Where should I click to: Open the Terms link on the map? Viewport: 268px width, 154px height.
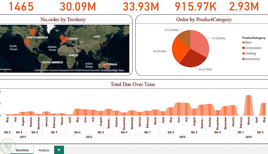click(x=121, y=70)
